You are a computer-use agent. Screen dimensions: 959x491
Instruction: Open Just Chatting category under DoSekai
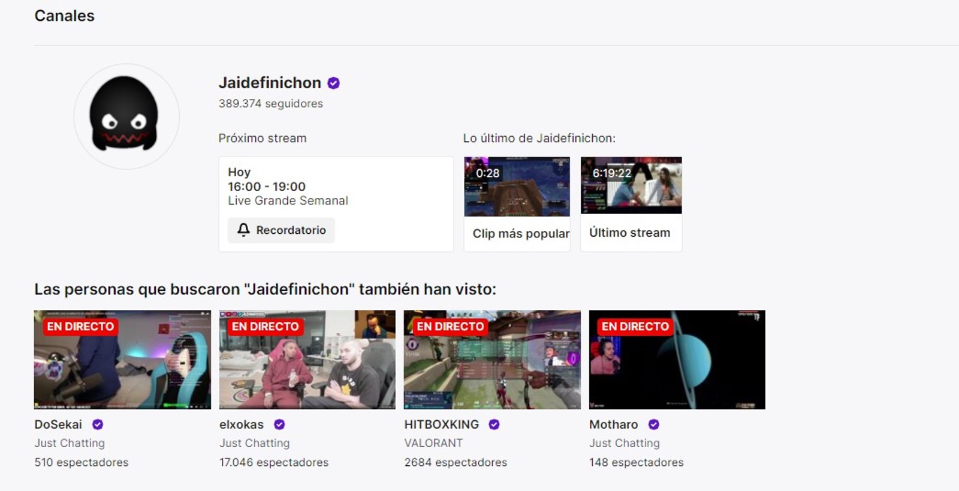[70, 443]
